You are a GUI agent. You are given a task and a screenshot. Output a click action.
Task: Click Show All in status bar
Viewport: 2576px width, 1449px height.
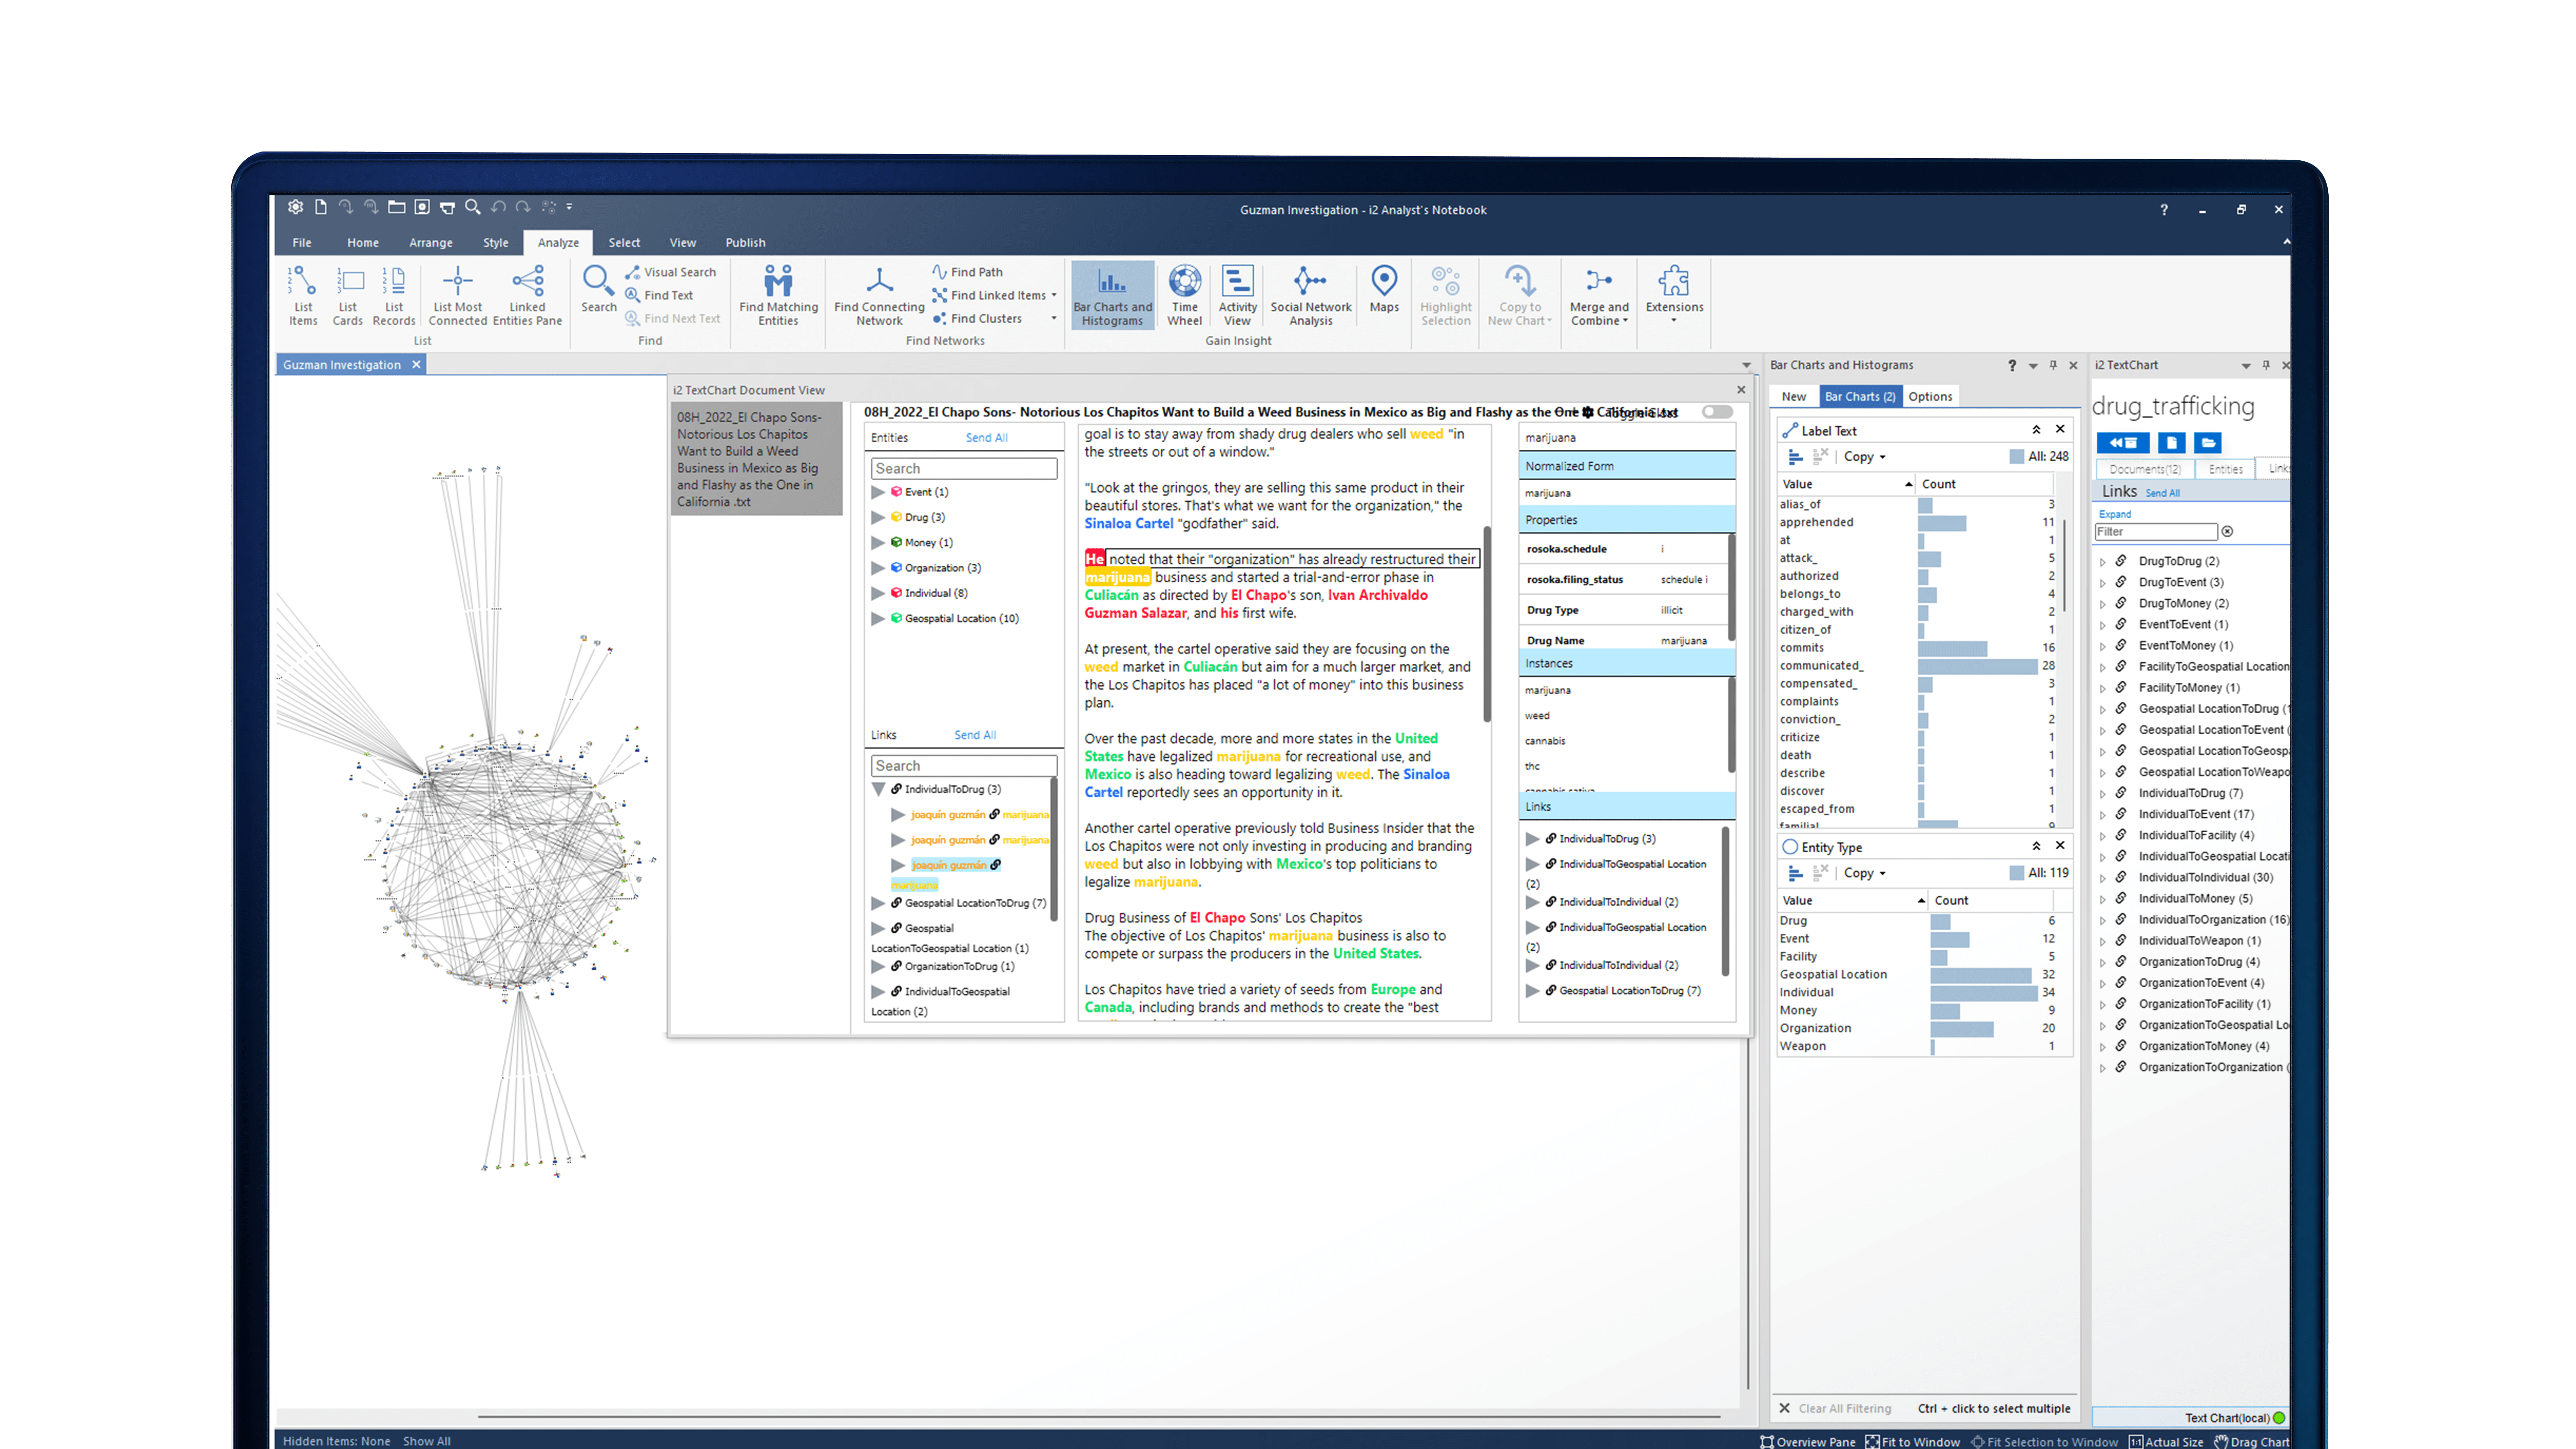coord(426,1441)
